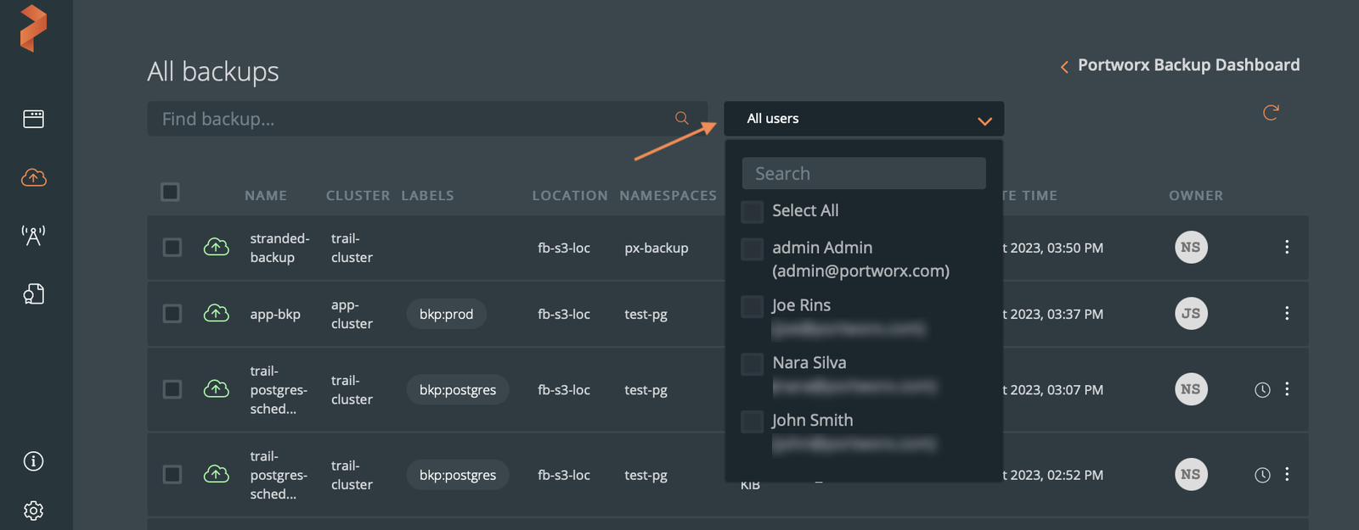
Task: Open the info icon in sidebar
Action: click(x=33, y=461)
